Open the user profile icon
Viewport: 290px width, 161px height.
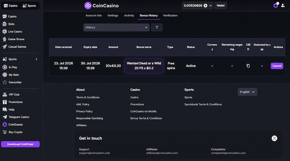(283, 6)
